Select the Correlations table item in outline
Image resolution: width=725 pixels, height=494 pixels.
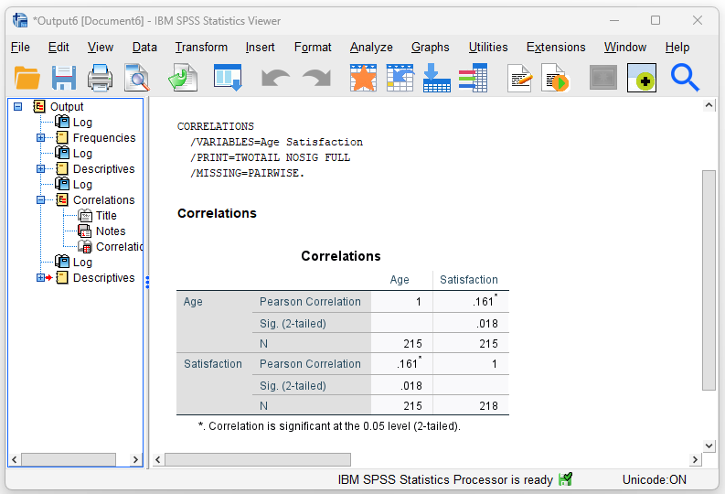pos(119,246)
